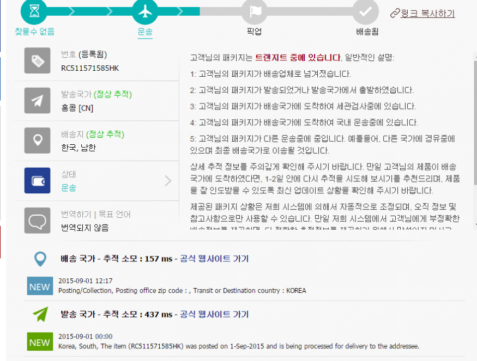The image size is (477, 361).
Task: Click the tag icon beside tracking number
Action: pyautogui.click(x=38, y=60)
